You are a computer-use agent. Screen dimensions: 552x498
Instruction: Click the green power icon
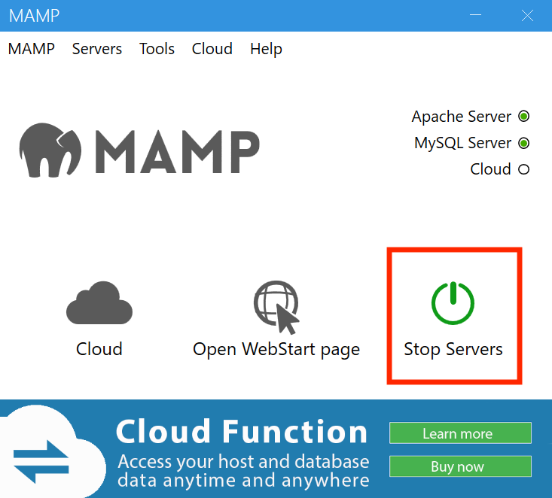pos(453,303)
